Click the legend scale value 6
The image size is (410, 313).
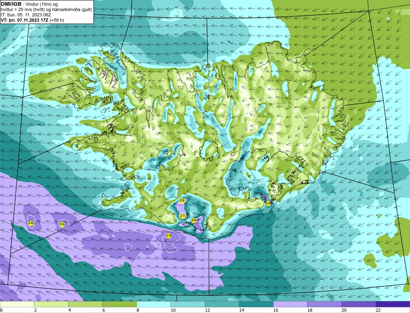(104, 311)
